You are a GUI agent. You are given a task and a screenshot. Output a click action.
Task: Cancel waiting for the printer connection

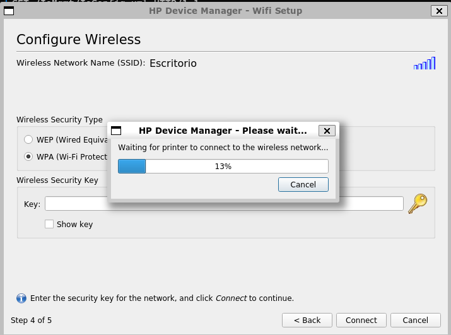pos(303,184)
